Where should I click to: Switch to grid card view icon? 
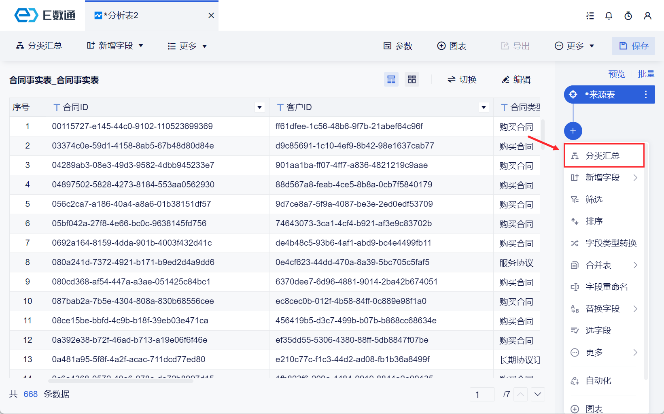tap(412, 79)
